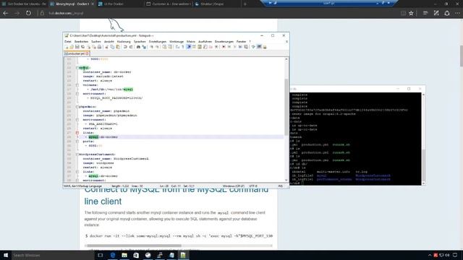Open a new Edge tab with plus
The width and height of the screenshot is (463, 260).
click(245, 4)
